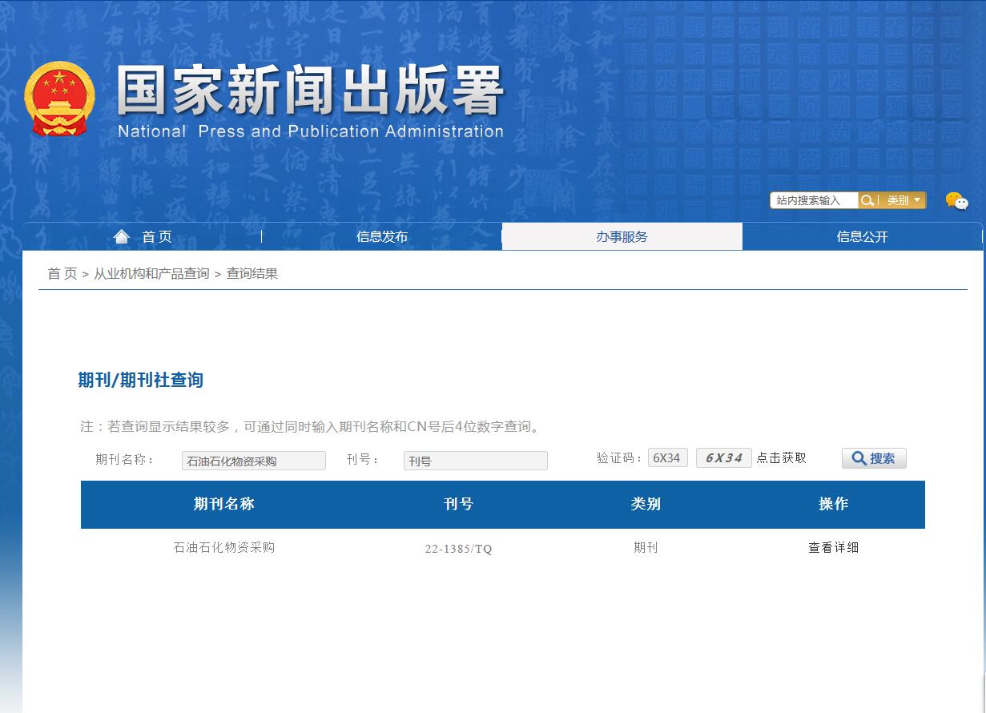The height and width of the screenshot is (713, 986).
Task: Click the site search magnifier icon
Action: point(867,200)
